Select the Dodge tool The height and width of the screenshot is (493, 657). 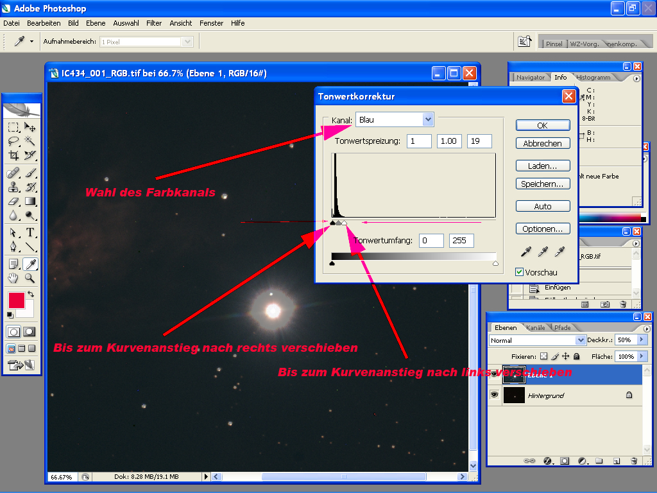(30, 216)
